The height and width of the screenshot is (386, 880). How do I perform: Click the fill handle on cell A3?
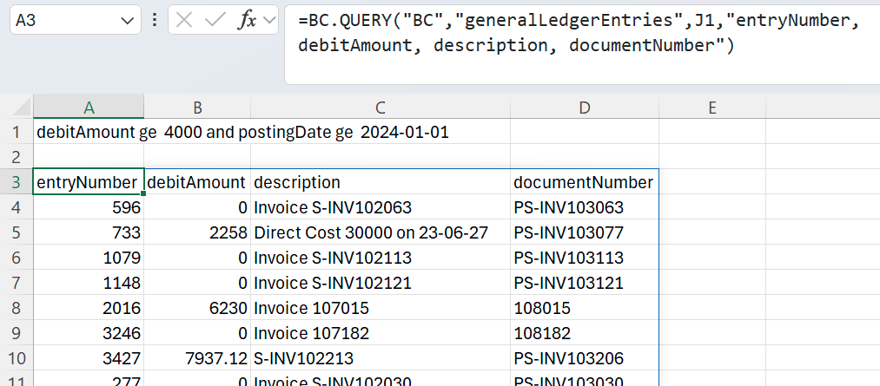(142, 194)
